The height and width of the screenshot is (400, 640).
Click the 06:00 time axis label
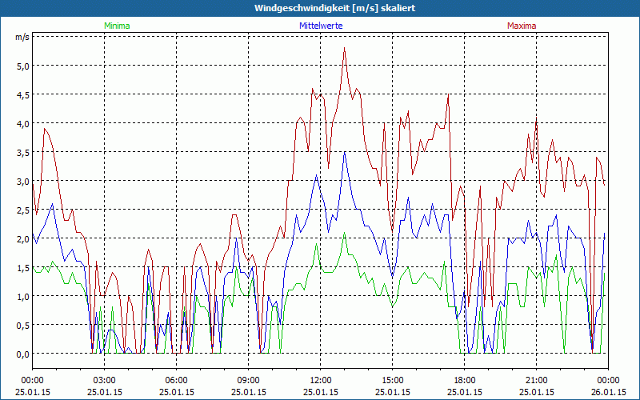(x=176, y=381)
